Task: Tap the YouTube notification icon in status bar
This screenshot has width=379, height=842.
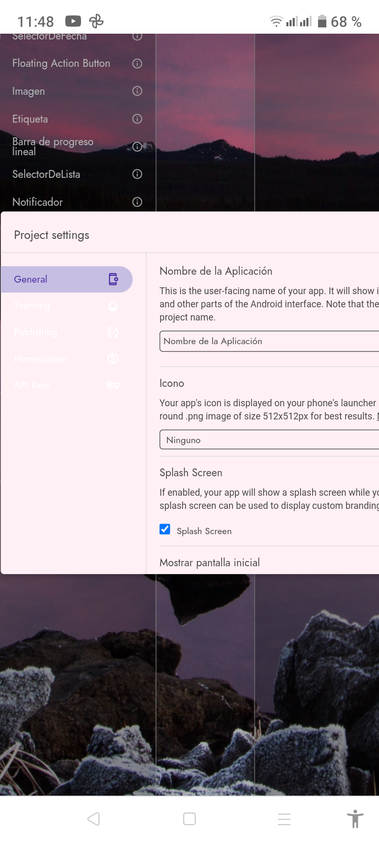Action: [73, 21]
